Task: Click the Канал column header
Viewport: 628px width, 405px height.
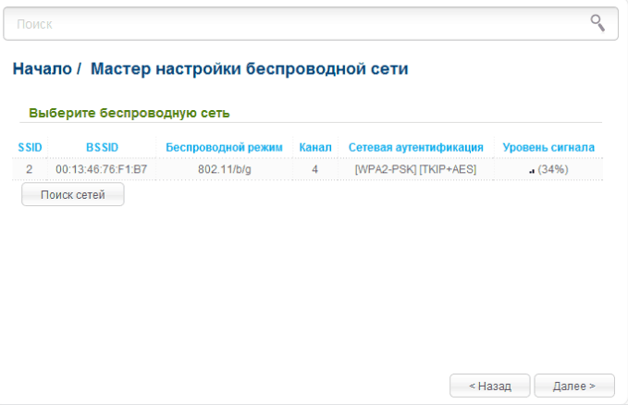Action: pos(315,147)
